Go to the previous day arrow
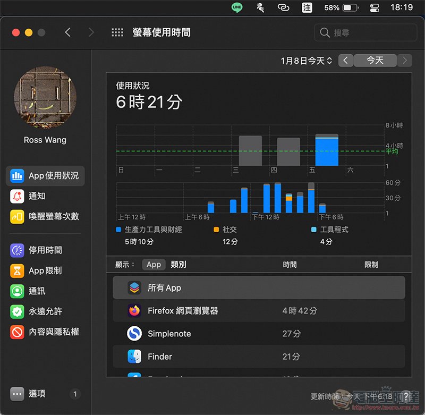 pyautogui.click(x=346, y=61)
